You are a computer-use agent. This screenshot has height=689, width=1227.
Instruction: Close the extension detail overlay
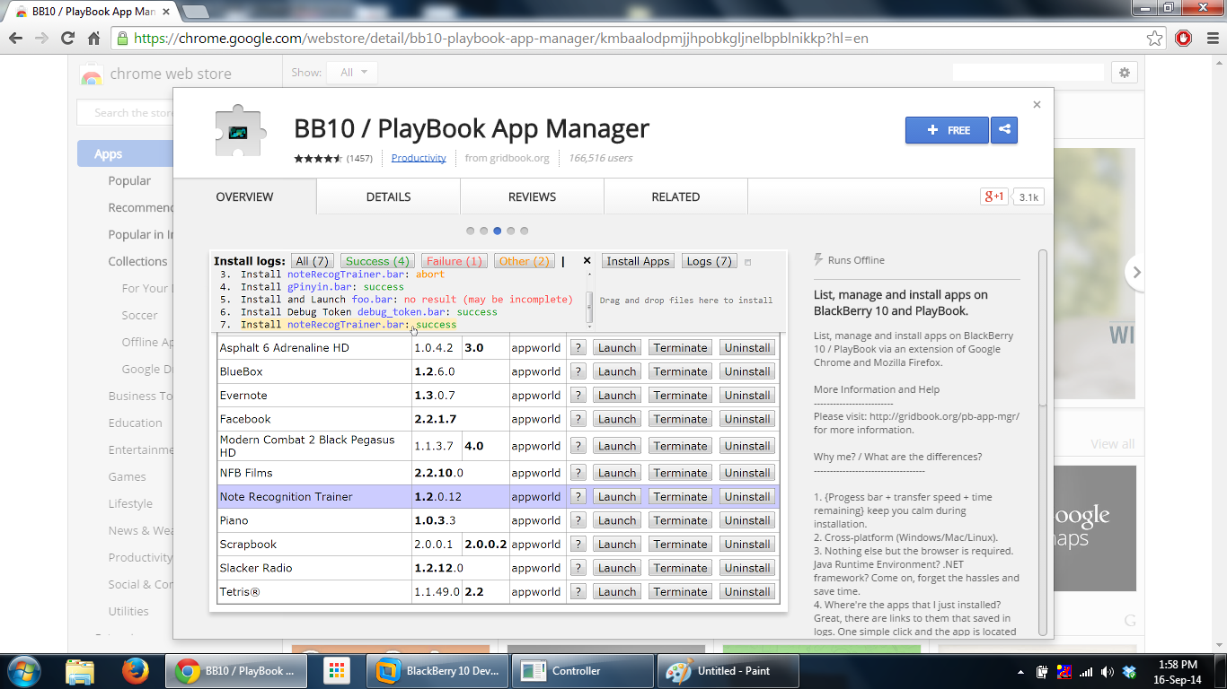1037,105
